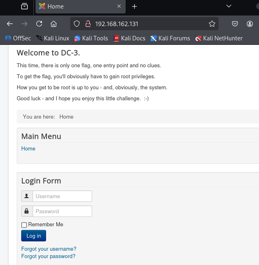Screen dimensions: 259x265
Task: Bookmark this page with the star icon
Action: [x=212, y=24]
